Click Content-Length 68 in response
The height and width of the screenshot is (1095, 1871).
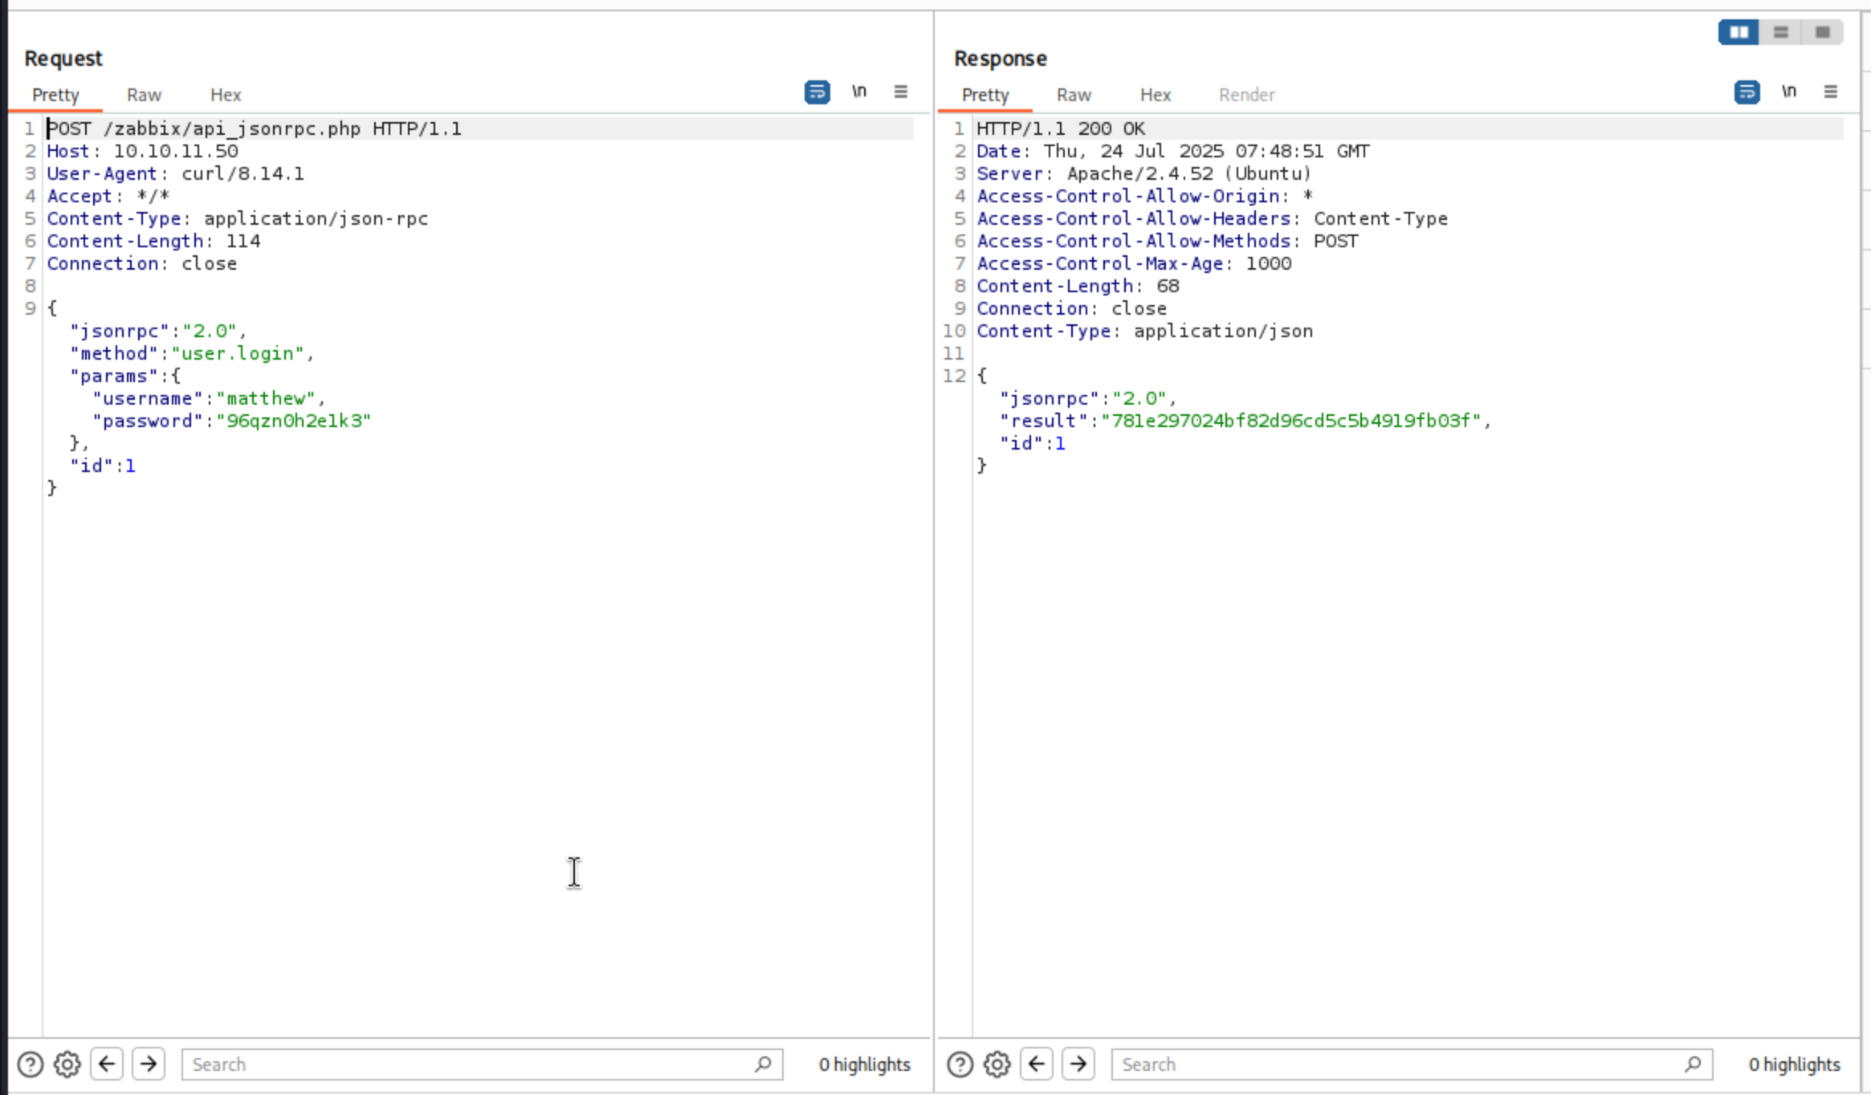[x=1078, y=286]
